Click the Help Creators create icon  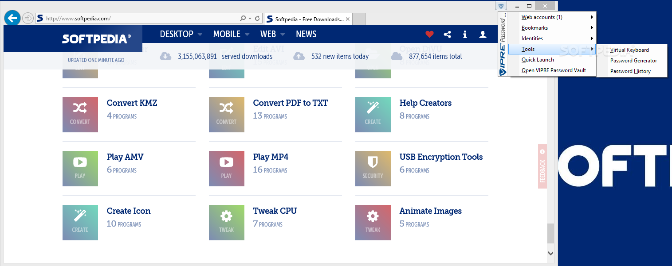[x=373, y=115]
